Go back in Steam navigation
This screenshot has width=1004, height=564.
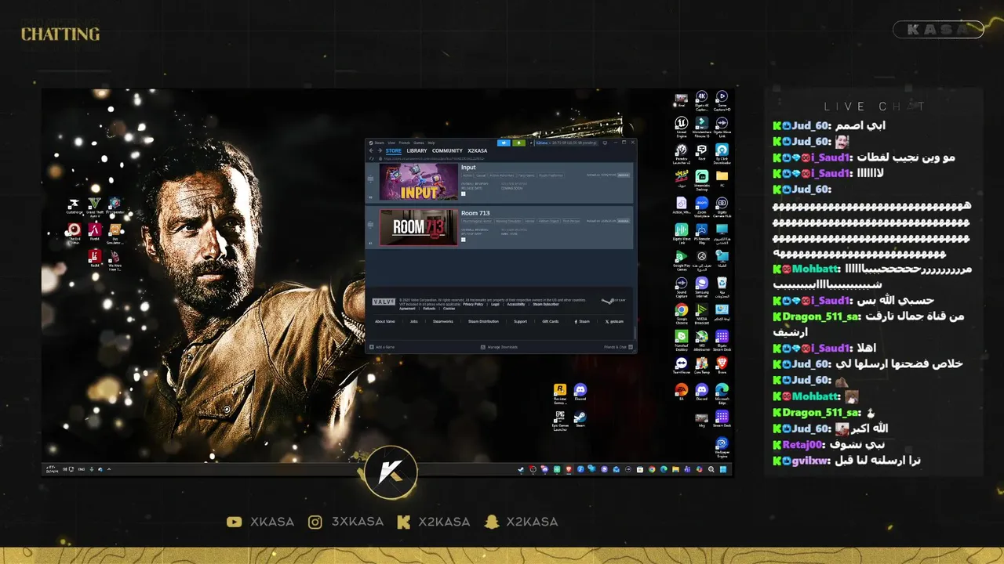(x=371, y=150)
